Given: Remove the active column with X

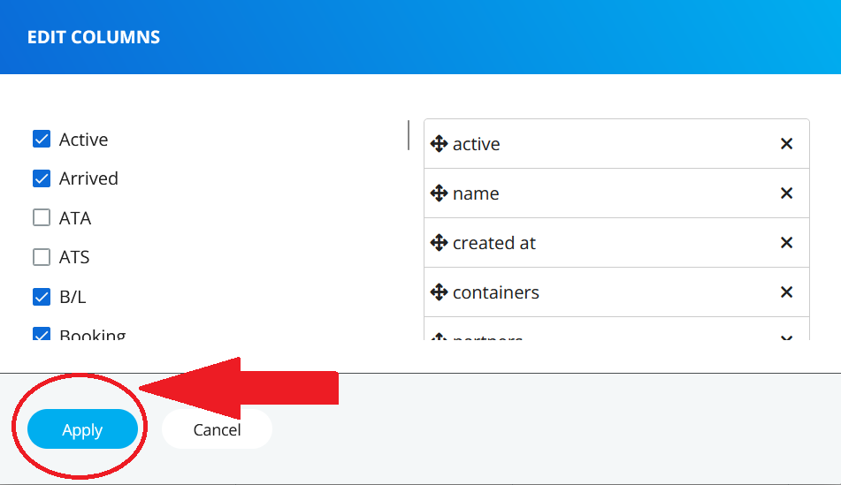Looking at the screenshot, I should 786,144.
